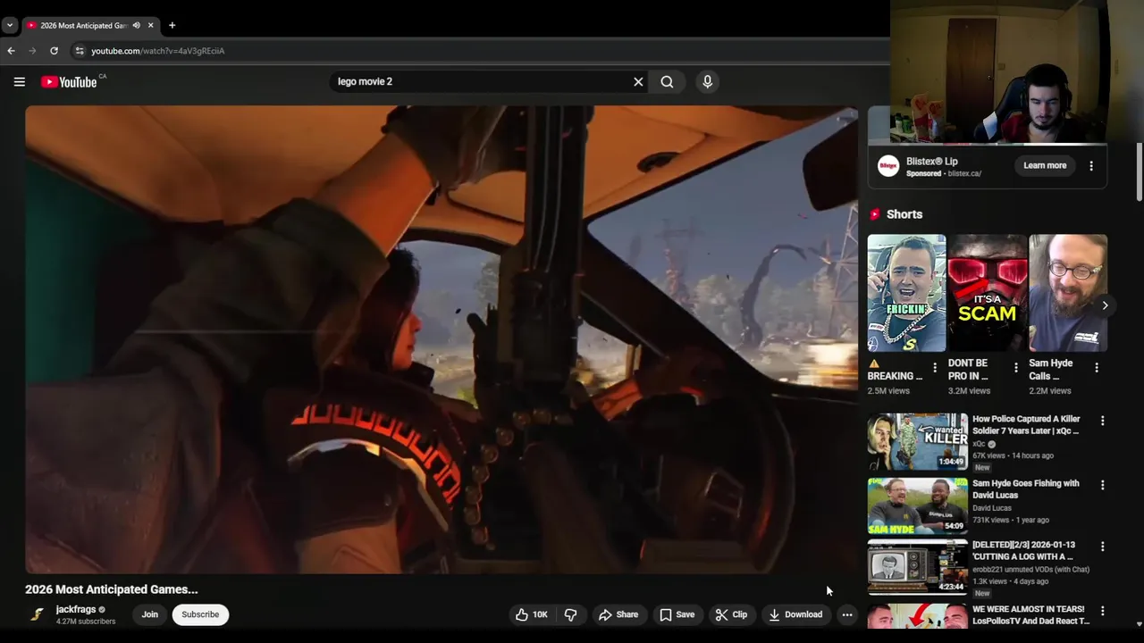
Task: Open a new browser tab
Action: 172,26
